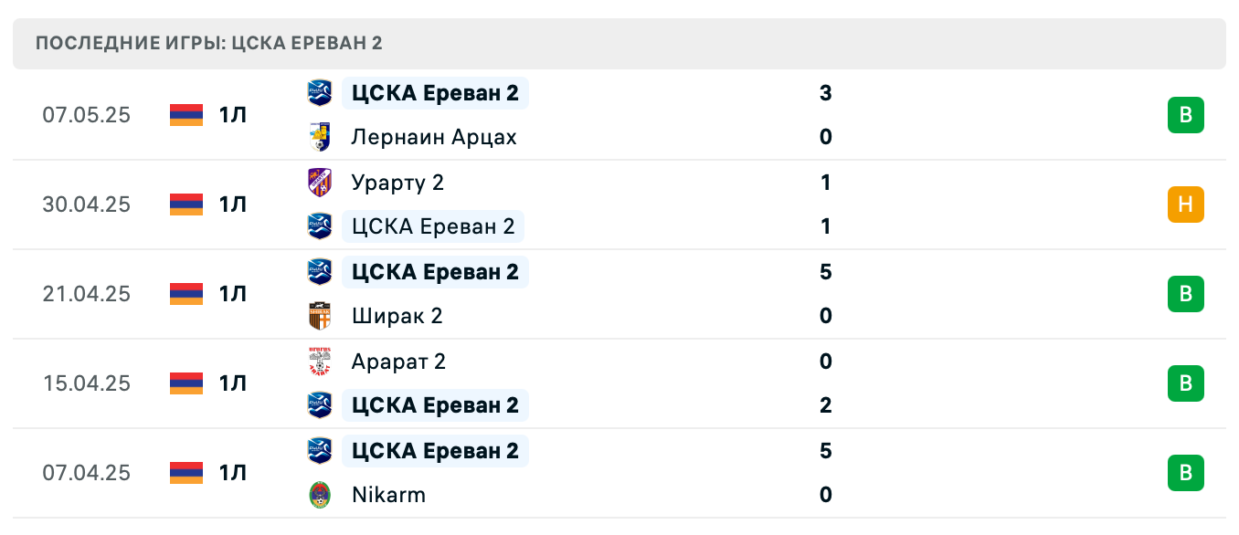The width and height of the screenshot is (1239, 535).
Task: Click the Арарат 2 club crest
Action: tap(320, 361)
